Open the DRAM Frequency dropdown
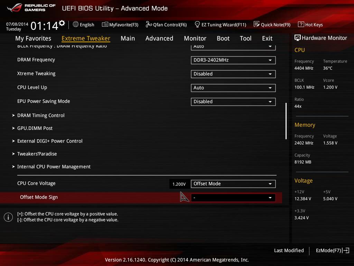Image resolution: width=354 pixels, height=266 pixels. [x=233, y=60]
